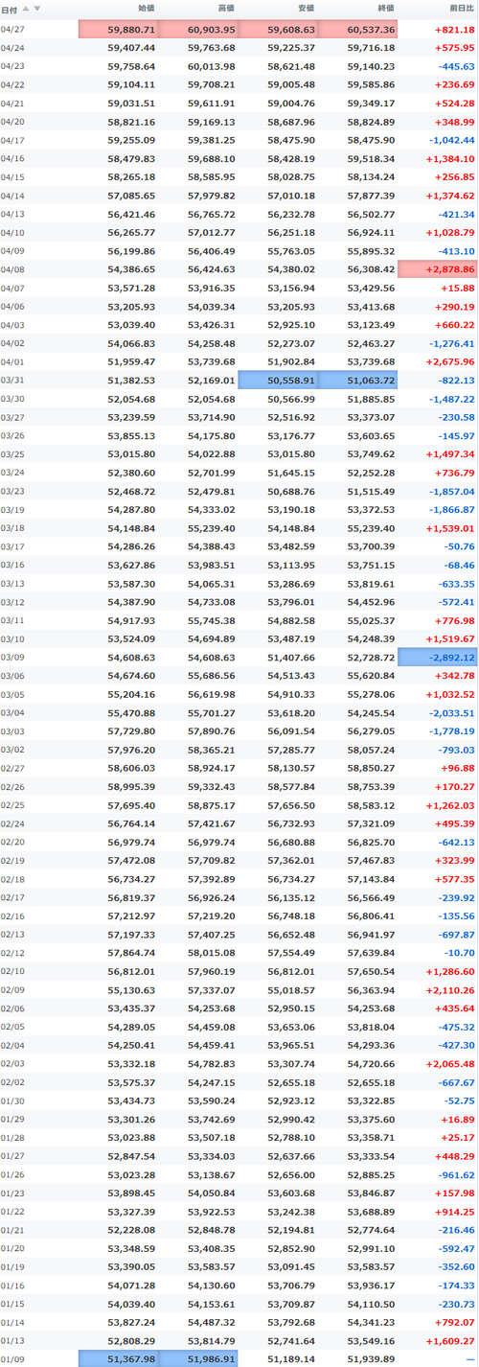479x1367 pixels.
Task: Select the 安値 column header
Action: point(306,9)
